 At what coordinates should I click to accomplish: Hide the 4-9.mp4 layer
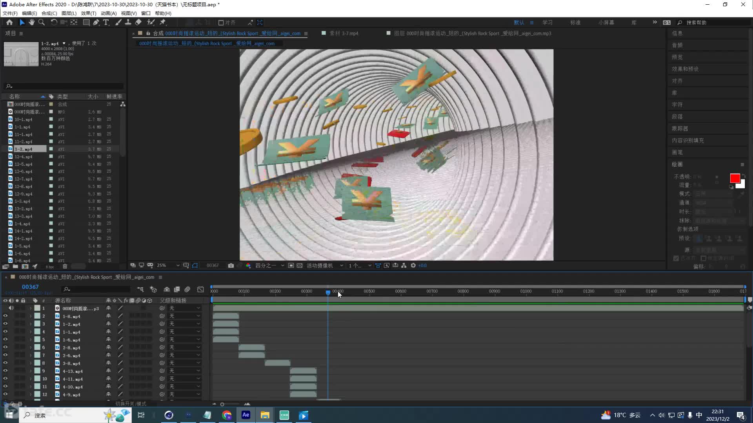(5, 394)
